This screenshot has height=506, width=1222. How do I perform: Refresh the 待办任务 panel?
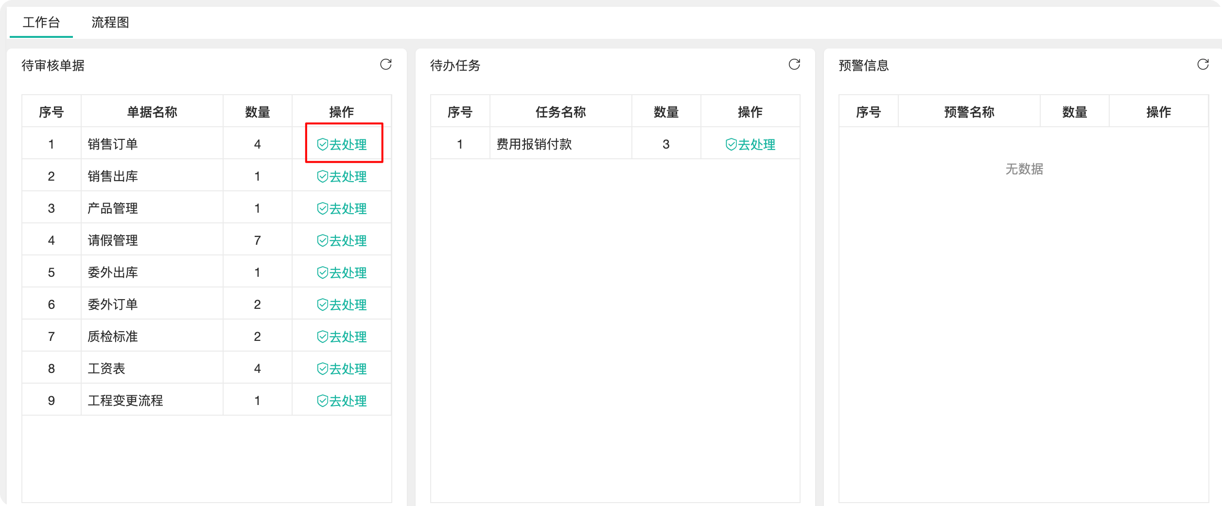pyautogui.click(x=794, y=65)
